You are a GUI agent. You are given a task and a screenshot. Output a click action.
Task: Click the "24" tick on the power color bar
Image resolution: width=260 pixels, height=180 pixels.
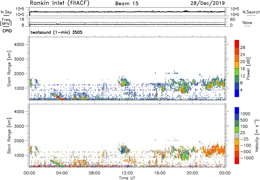242,55
